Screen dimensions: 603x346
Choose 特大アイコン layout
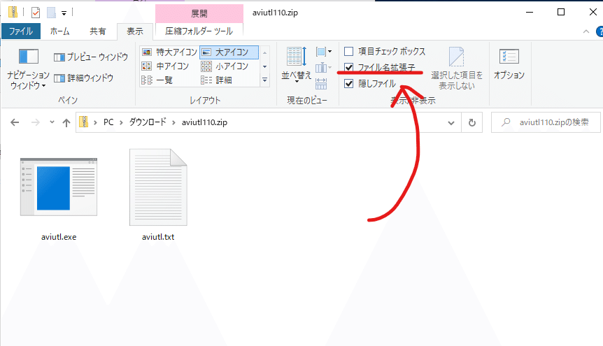pyautogui.click(x=169, y=52)
